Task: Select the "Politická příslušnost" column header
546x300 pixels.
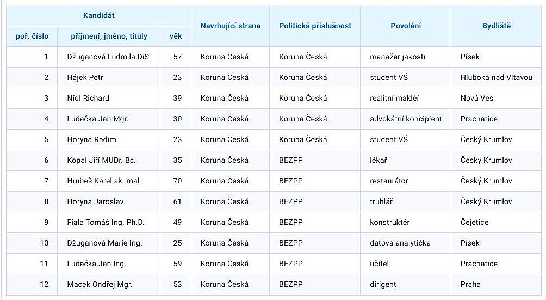Action: tap(315, 26)
